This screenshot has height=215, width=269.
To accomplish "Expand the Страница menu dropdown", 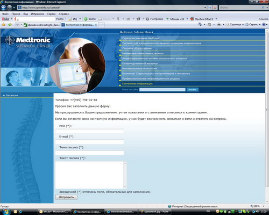I will [x=243, y=24].
